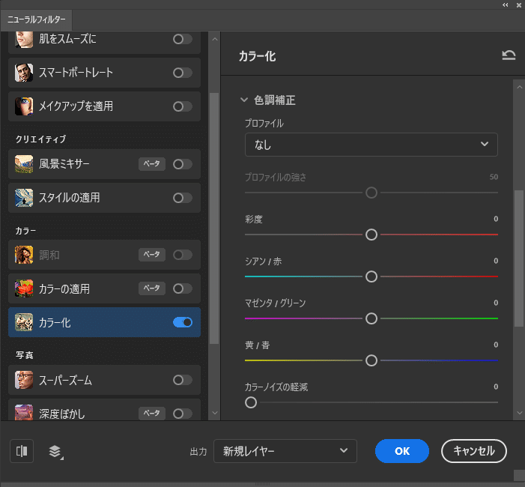Enable the カラーの適用 toggle
Viewport: 525px width, 487px height.
click(183, 288)
